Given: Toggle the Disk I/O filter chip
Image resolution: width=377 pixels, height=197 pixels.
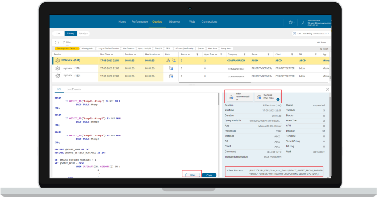Looking at the screenshot, I should pos(158,48).
